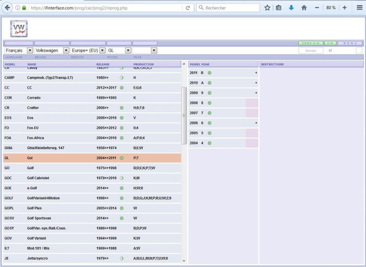Viewport: 366px width, 267px height.
Task: Open the site information icon
Action: (17, 8)
